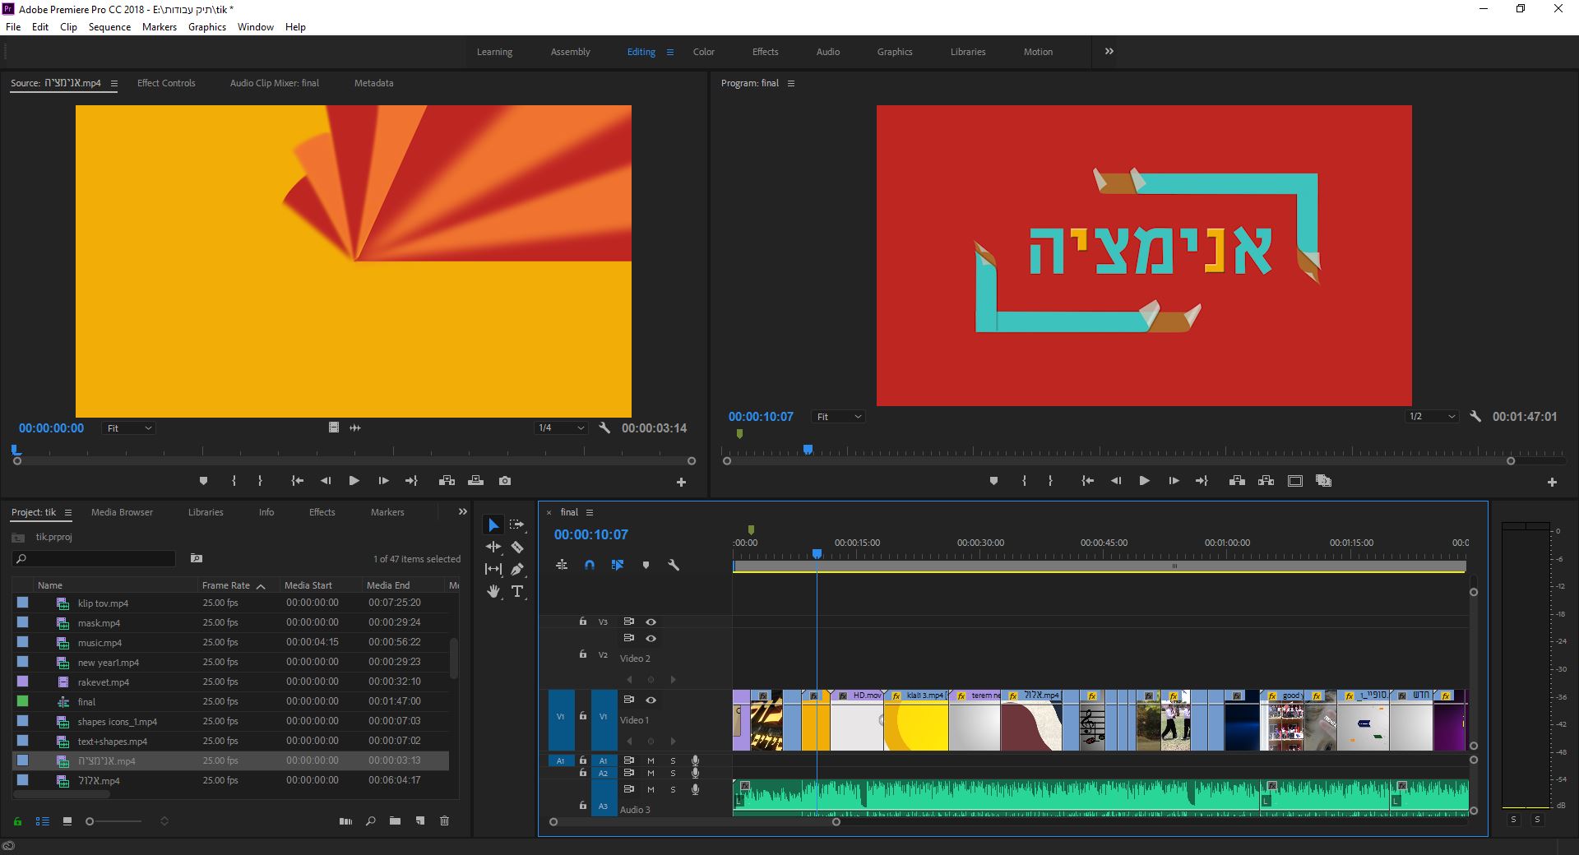The width and height of the screenshot is (1579, 855).
Task: Select the rakevet.mp4 item in the project list
Action: click(x=104, y=682)
